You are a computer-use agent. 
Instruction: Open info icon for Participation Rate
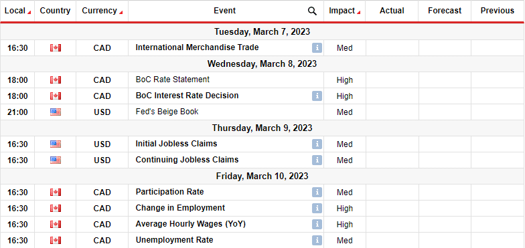click(x=317, y=193)
